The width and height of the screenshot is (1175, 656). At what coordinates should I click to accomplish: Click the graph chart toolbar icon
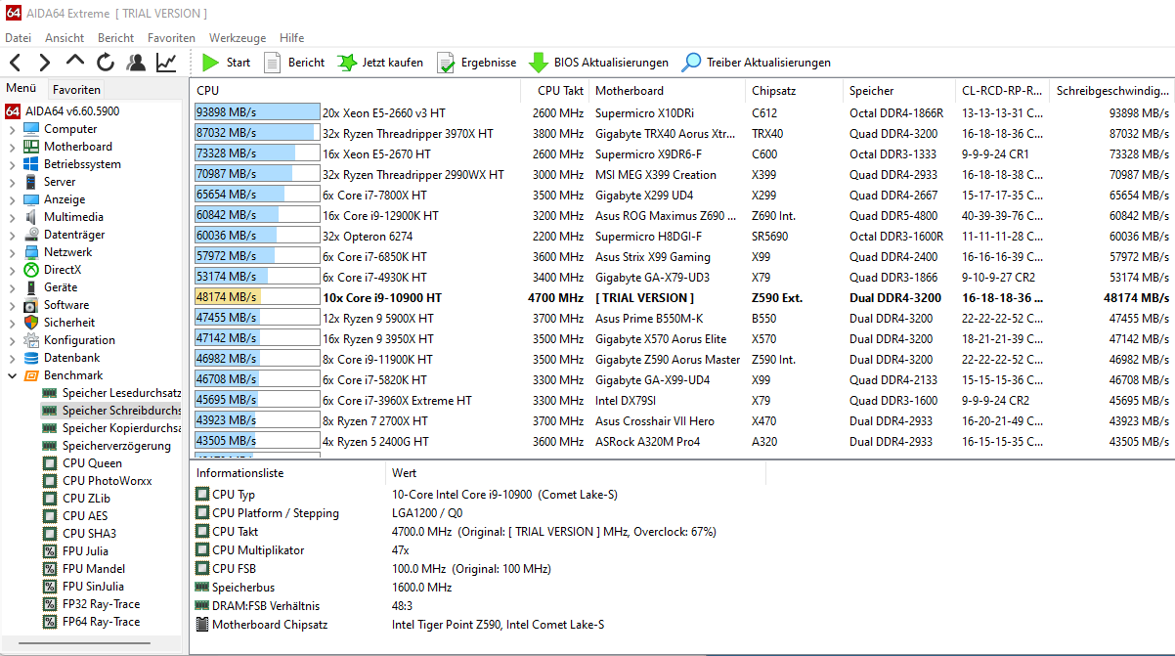[x=166, y=63]
